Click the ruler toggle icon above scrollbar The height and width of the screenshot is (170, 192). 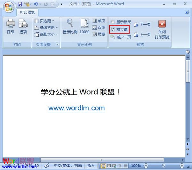pos(188,52)
